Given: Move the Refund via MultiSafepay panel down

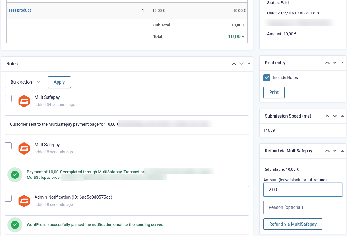Looking at the screenshot, I should tap(335, 151).
